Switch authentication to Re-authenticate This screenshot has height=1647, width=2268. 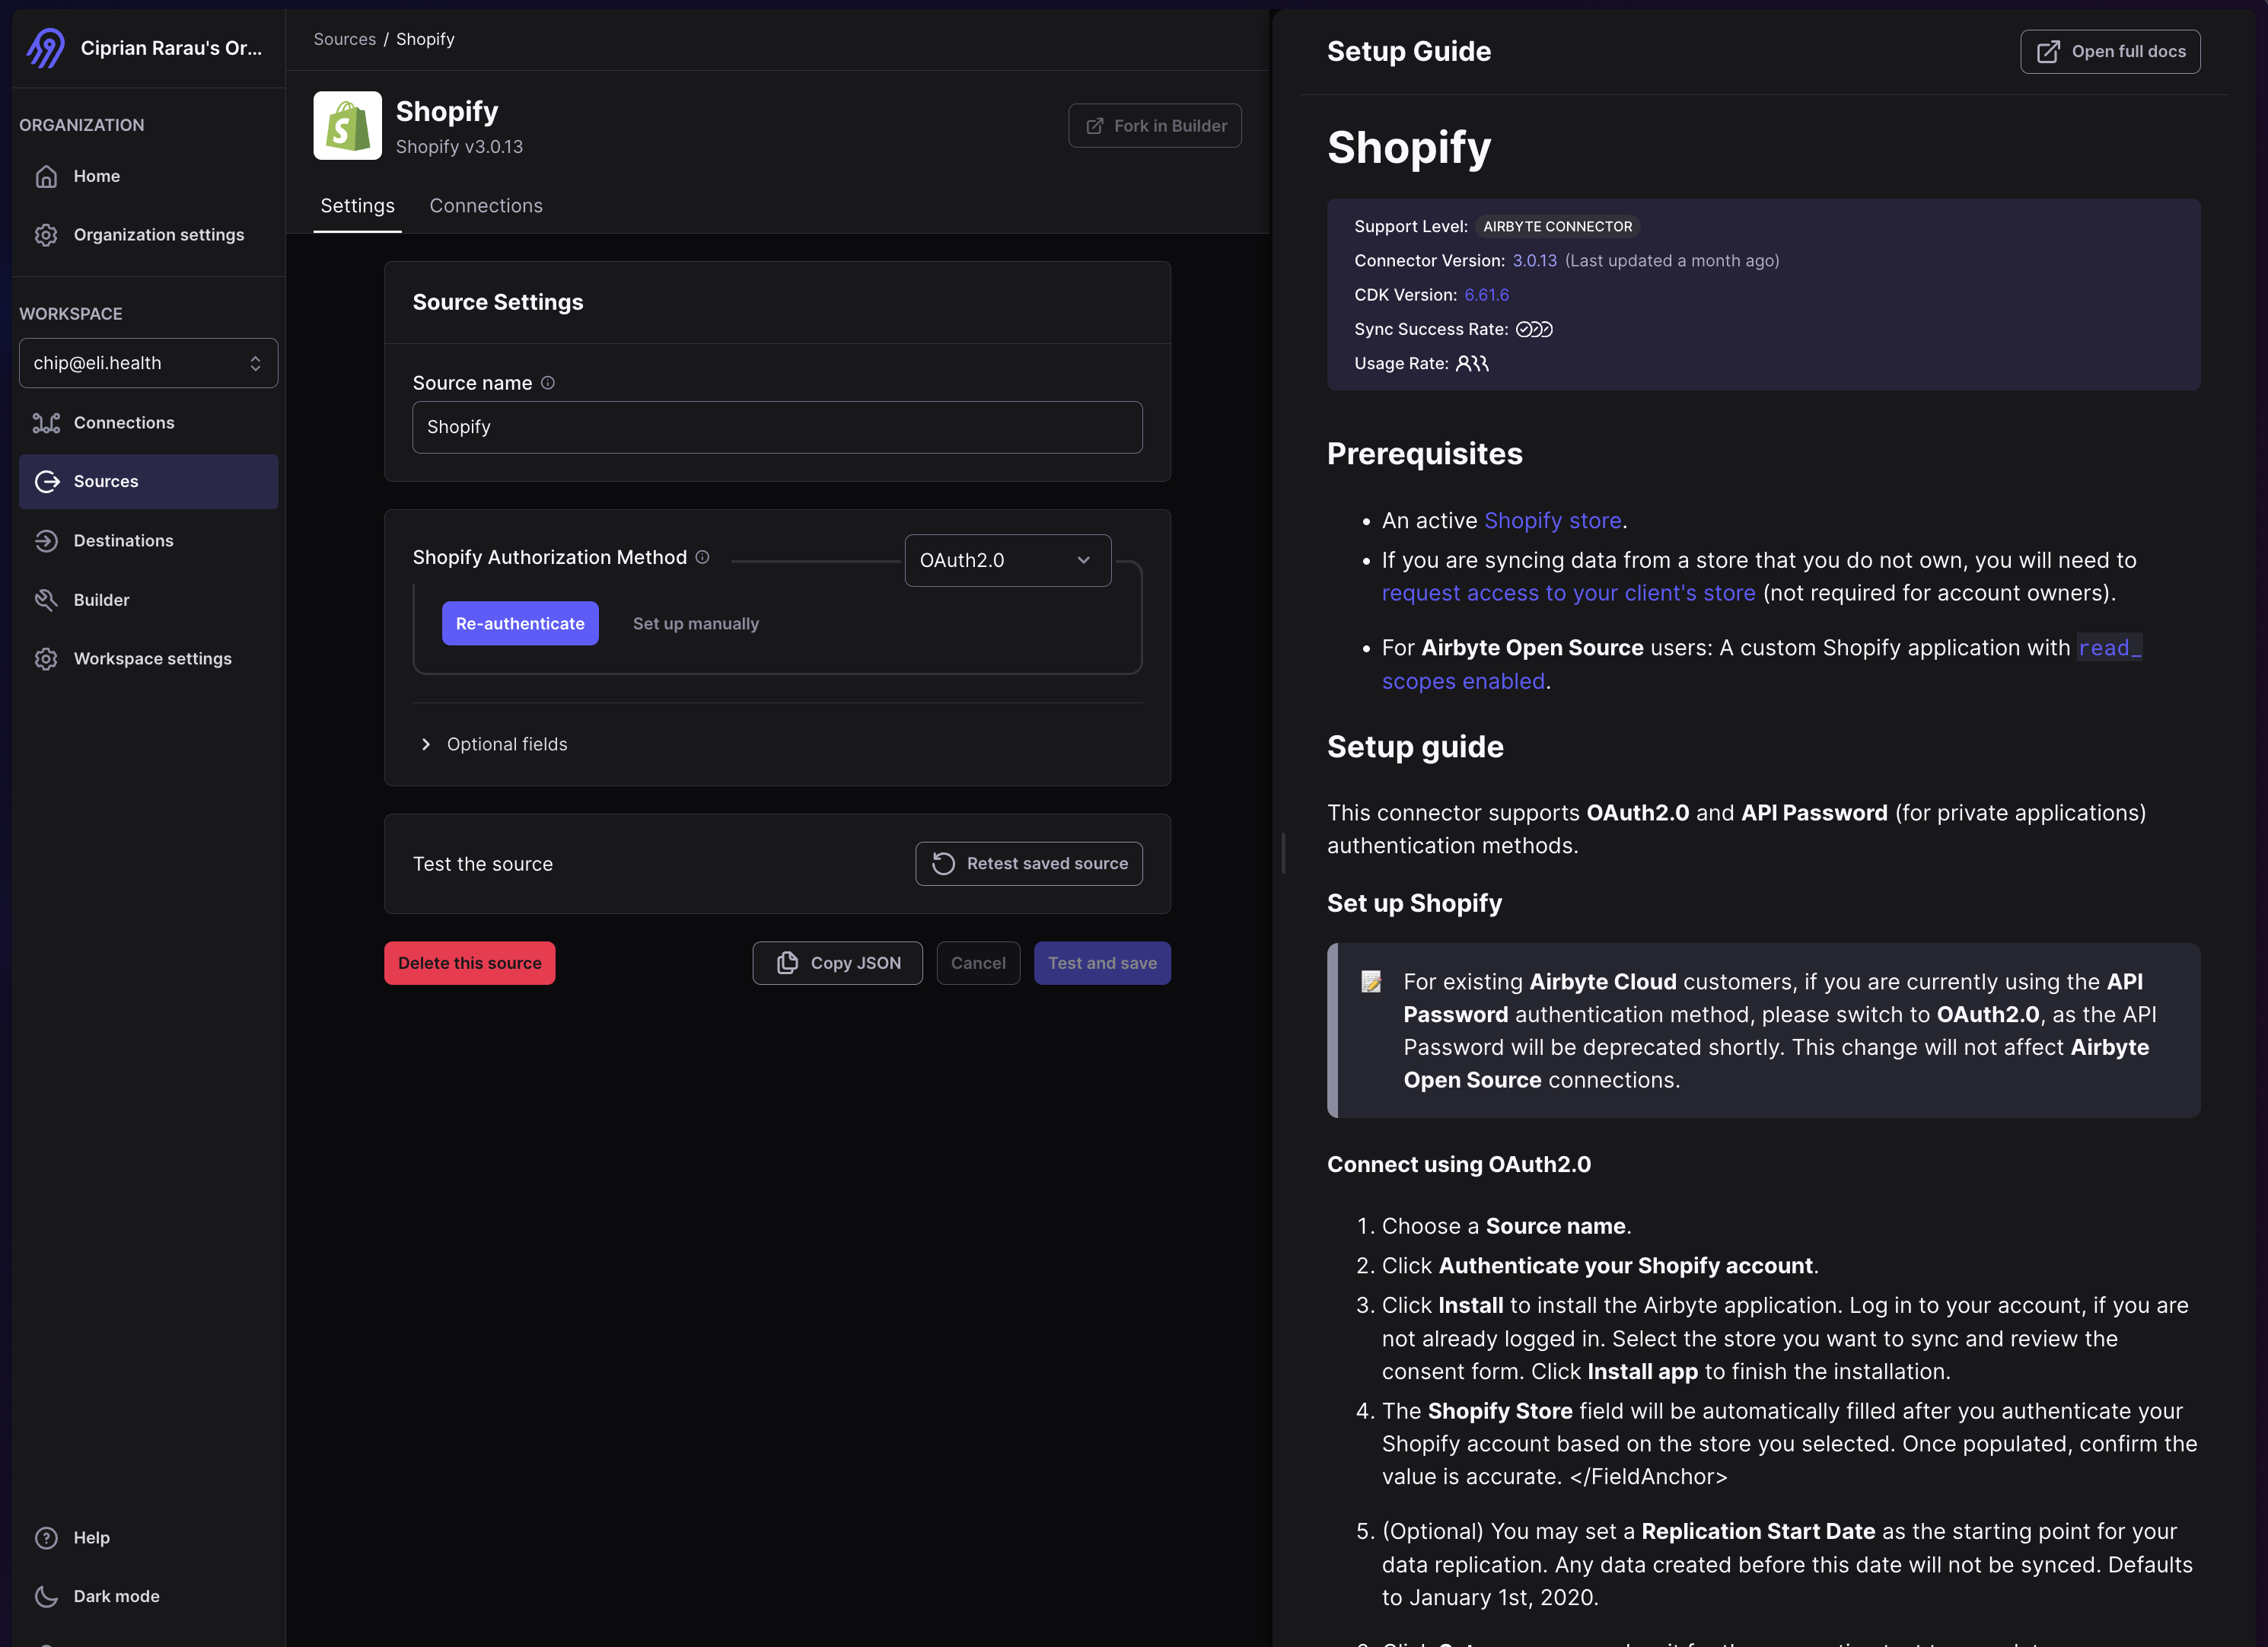[x=520, y=623]
